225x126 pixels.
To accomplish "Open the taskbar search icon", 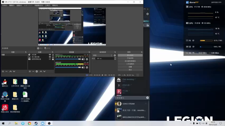I will 10,123.
